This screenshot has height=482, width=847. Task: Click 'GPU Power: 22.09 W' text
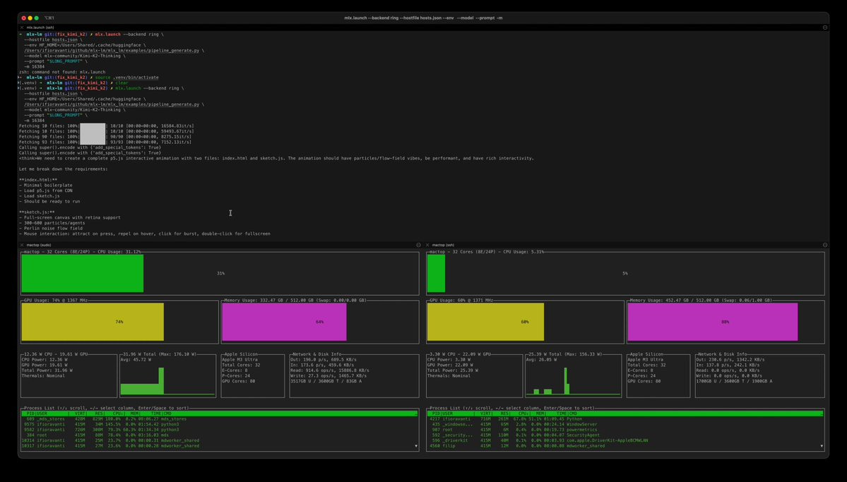pyautogui.click(x=450, y=365)
